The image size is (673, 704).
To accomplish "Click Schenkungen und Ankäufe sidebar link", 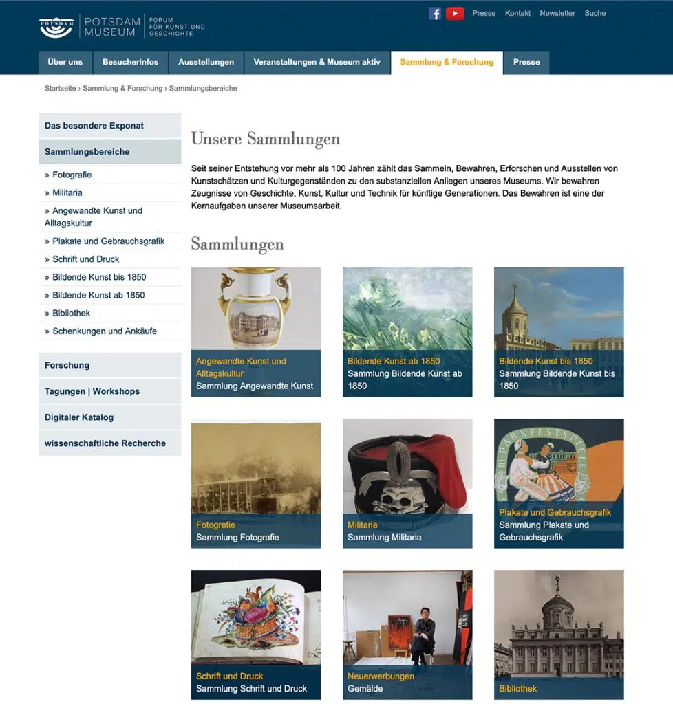I will (105, 331).
